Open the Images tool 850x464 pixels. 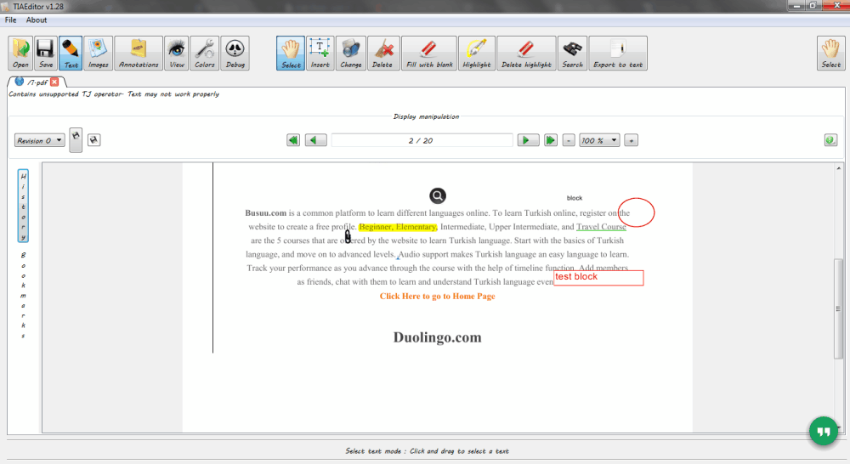[x=98, y=54]
